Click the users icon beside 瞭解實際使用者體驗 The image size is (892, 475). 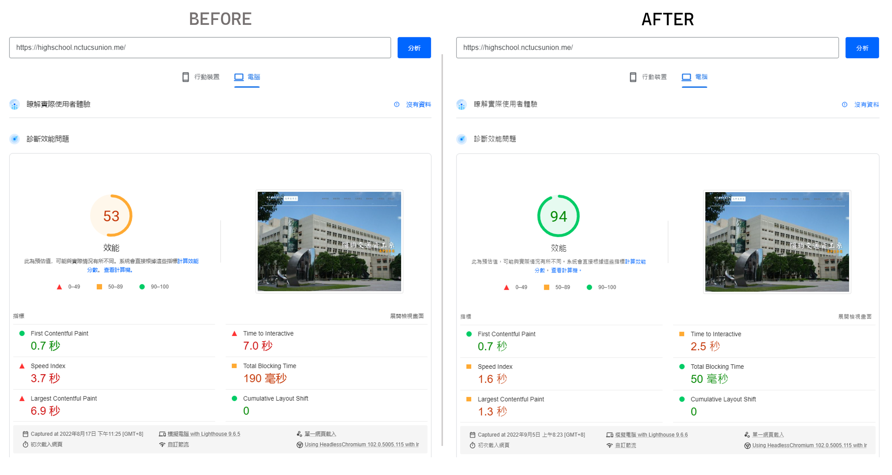14,104
